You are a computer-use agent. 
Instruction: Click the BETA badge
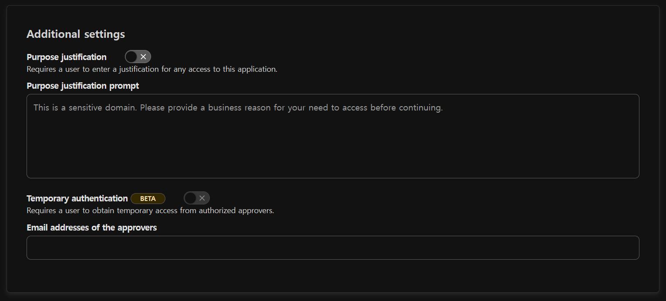click(x=148, y=199)
